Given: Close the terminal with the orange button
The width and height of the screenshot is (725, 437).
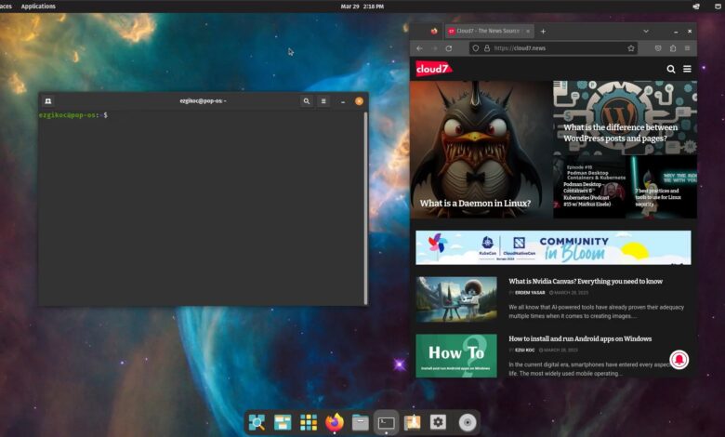Looking at the screenshot, I should (360, 100).
